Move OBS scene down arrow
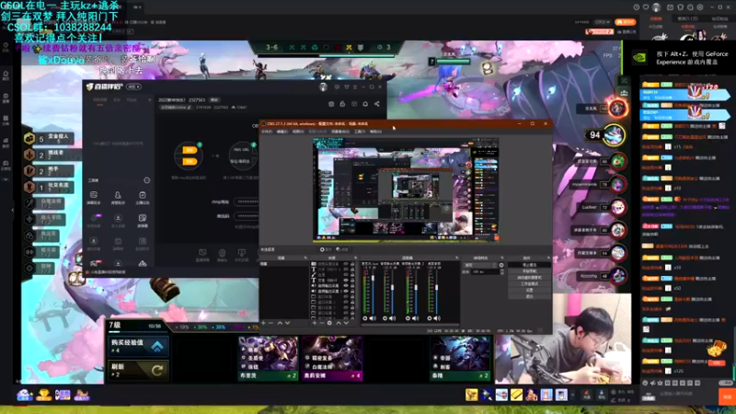This screenshot has width=736, height=414. 287,323
